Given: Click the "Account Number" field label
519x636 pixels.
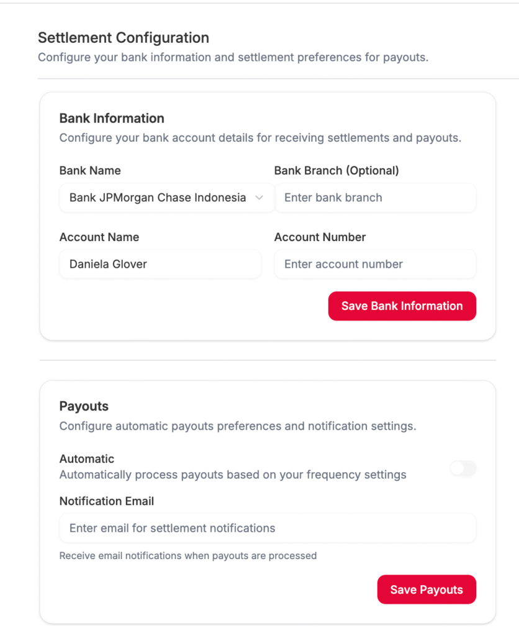Looking at the screenshot, I should pos(320,237).
